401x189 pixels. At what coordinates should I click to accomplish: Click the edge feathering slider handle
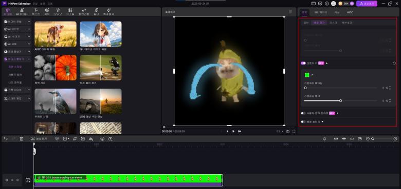tap(305, 88)
